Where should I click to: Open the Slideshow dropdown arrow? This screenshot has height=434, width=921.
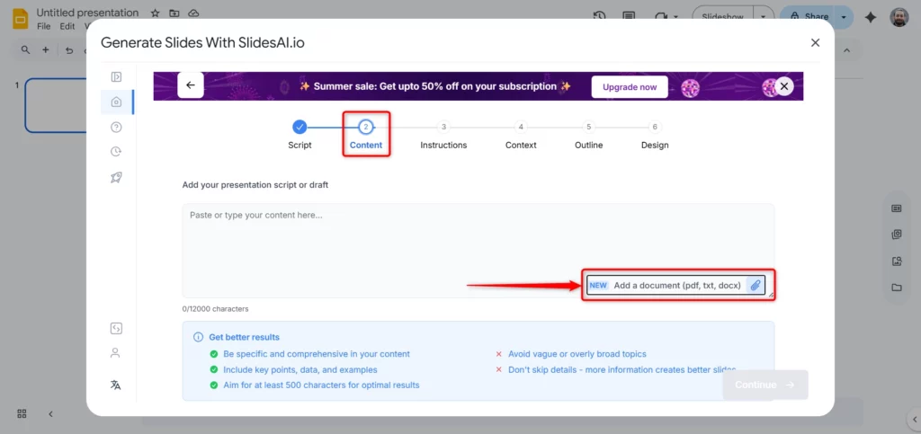764,16
